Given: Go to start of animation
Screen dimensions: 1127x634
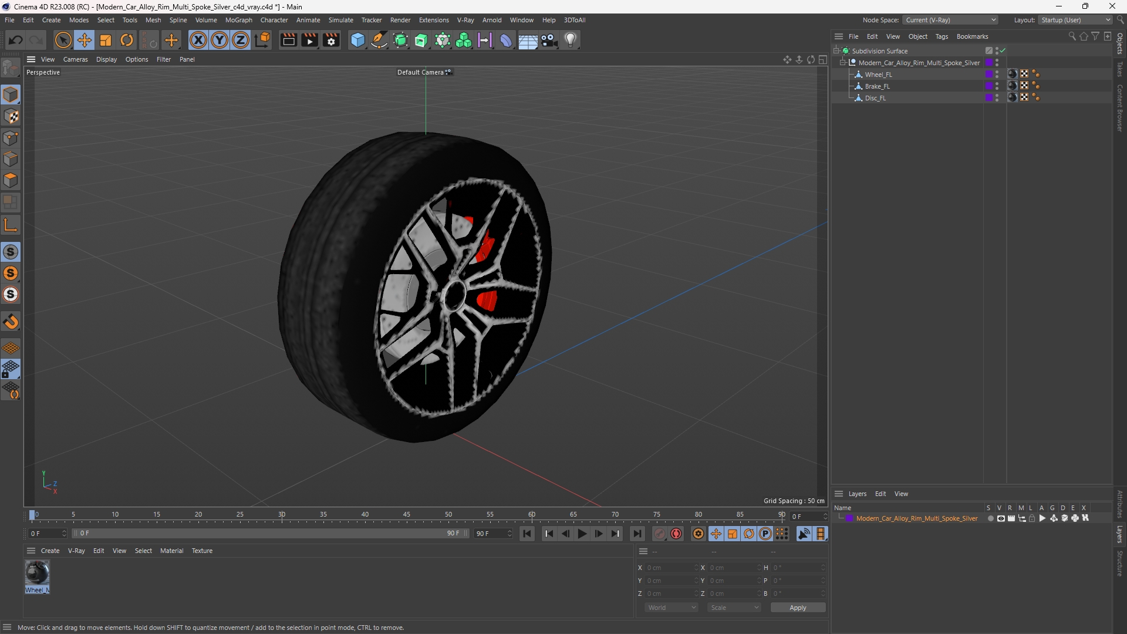Looking at the screenshot, I should 527,534.
